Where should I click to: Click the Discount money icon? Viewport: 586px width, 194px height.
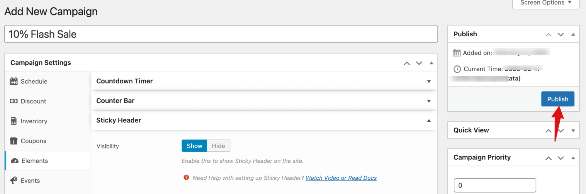point(13,101)
